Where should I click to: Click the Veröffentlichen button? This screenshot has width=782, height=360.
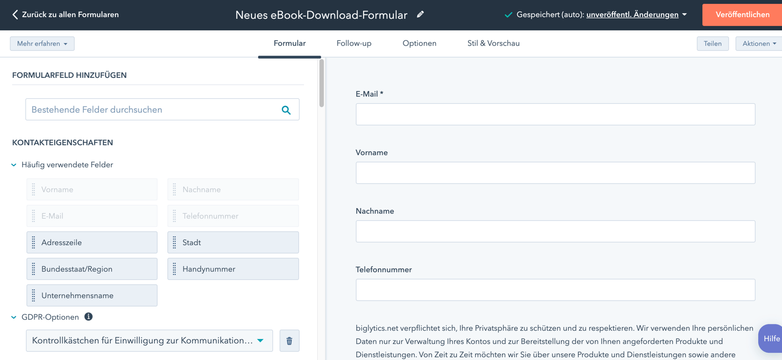pyautogui.click(x=742, y=15)
